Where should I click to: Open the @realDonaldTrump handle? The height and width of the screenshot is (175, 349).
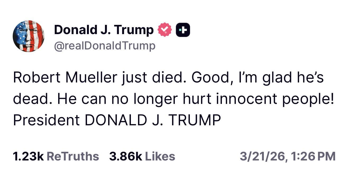click(x=105, y=46)
